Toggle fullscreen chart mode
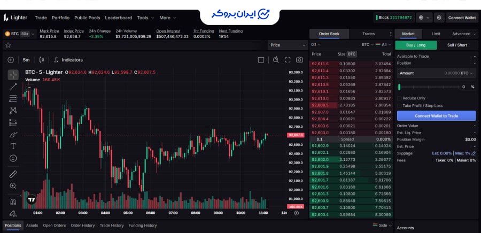The image size is (481, 233). [x=288, y=60]
